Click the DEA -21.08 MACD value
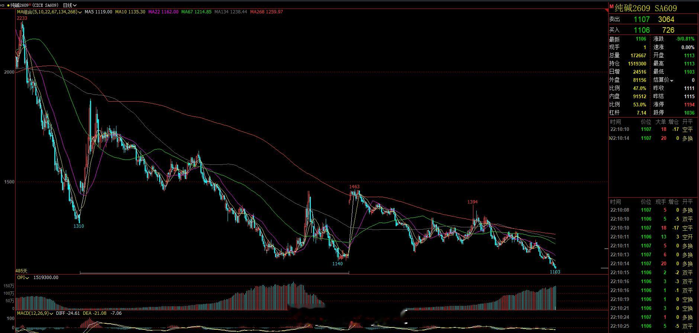This screenshot has width=699, height=333. [x=95, y=313]
